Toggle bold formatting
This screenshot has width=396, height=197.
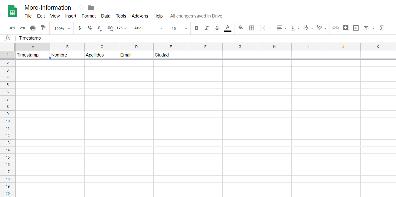196,28
